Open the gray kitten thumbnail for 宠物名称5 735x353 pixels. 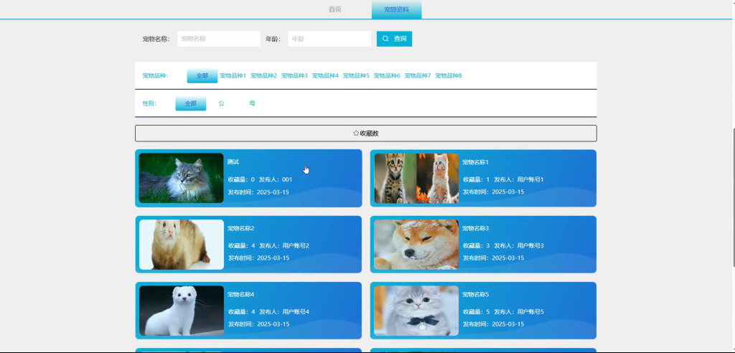pyautogui.click(x=416, y=311)
